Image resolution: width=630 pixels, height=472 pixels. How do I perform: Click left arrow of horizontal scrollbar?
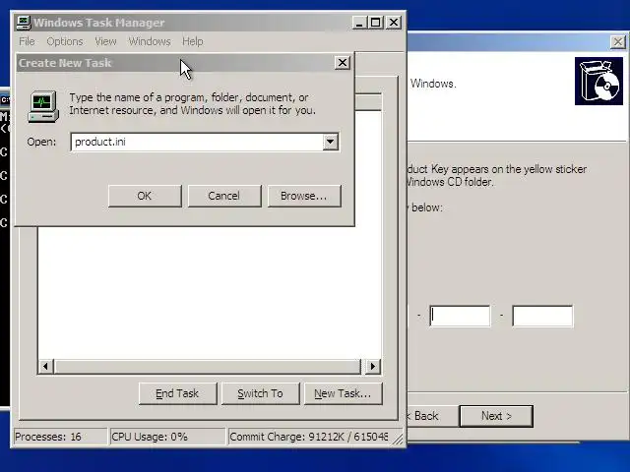click(x=46, y=366)
